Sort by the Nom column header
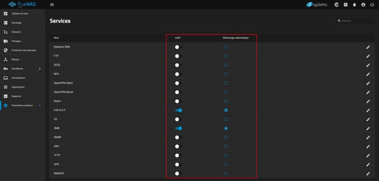 tap(56, 38)
